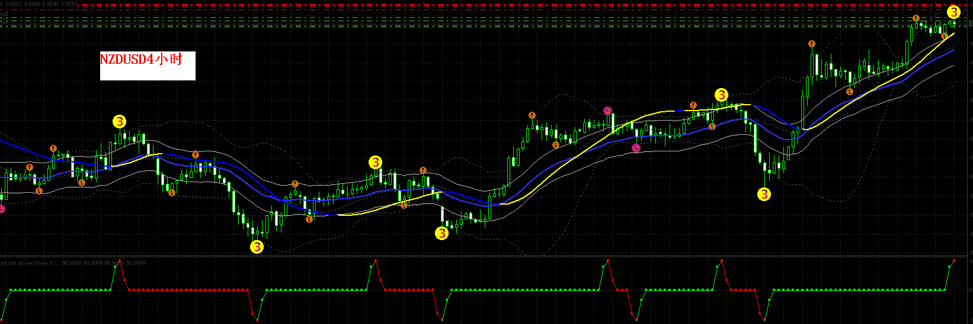Click the second yellow 3 peak marker from left
Screen dimensions: 973x324
tap(375, 162)
